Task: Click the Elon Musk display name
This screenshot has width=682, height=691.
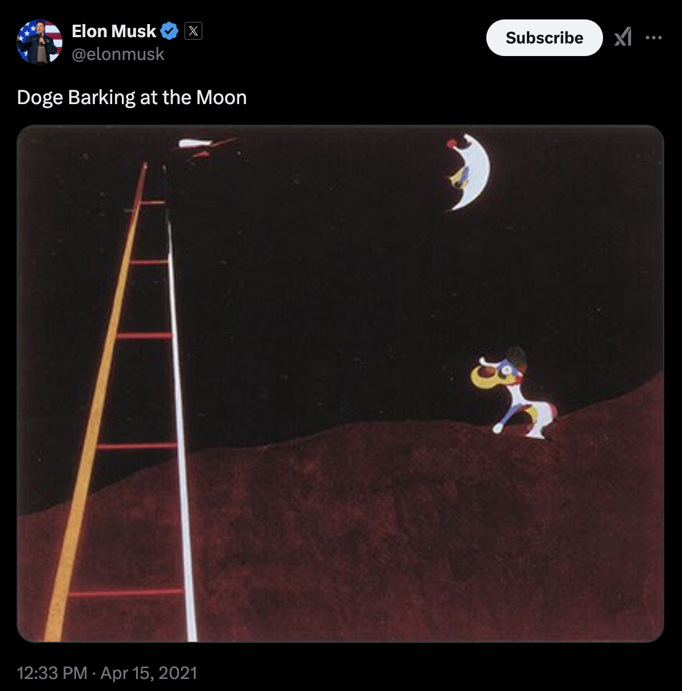Action: click(x=114, y=31)
